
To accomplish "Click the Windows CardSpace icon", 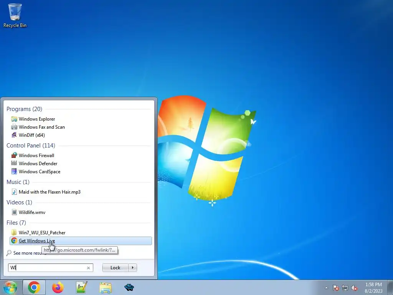I will click(x=14, y=171).
